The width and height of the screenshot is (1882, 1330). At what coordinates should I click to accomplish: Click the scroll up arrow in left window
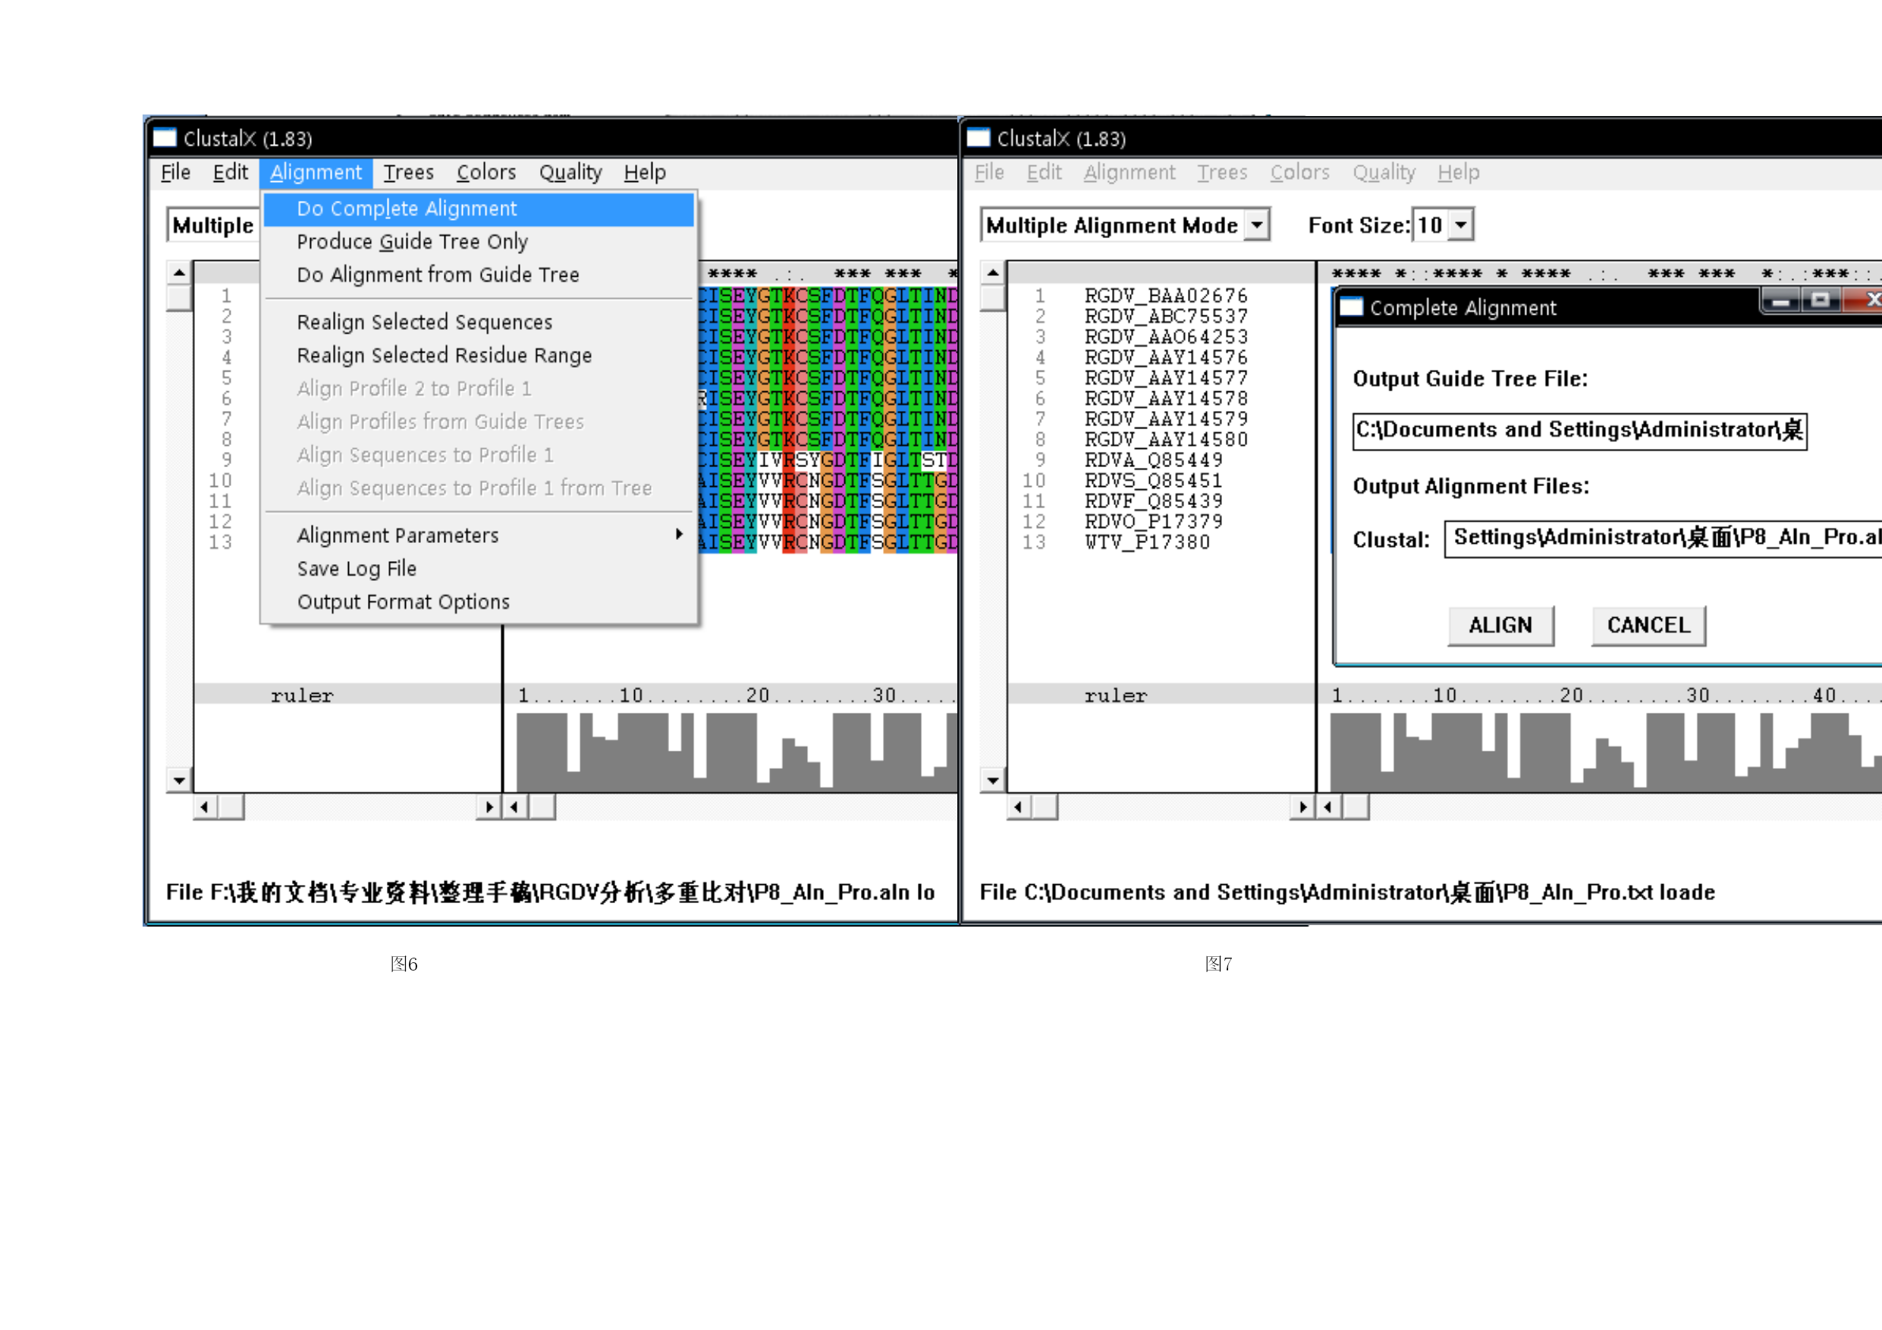coord(179,272)
